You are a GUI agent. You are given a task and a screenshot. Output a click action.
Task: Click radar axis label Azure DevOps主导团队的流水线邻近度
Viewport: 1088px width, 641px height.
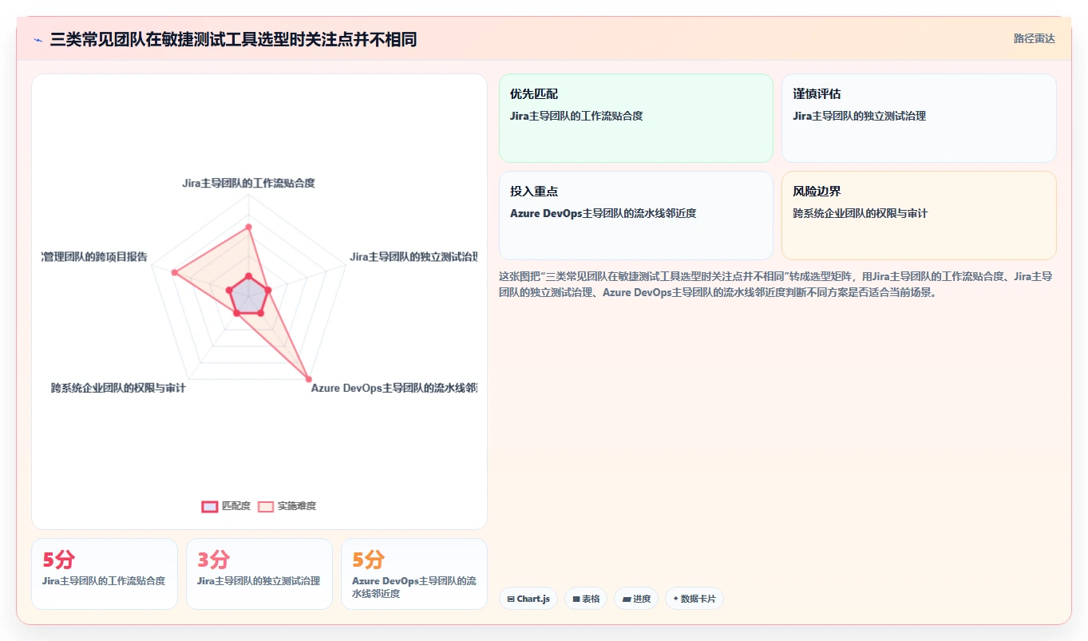click(x=394, y=388)
